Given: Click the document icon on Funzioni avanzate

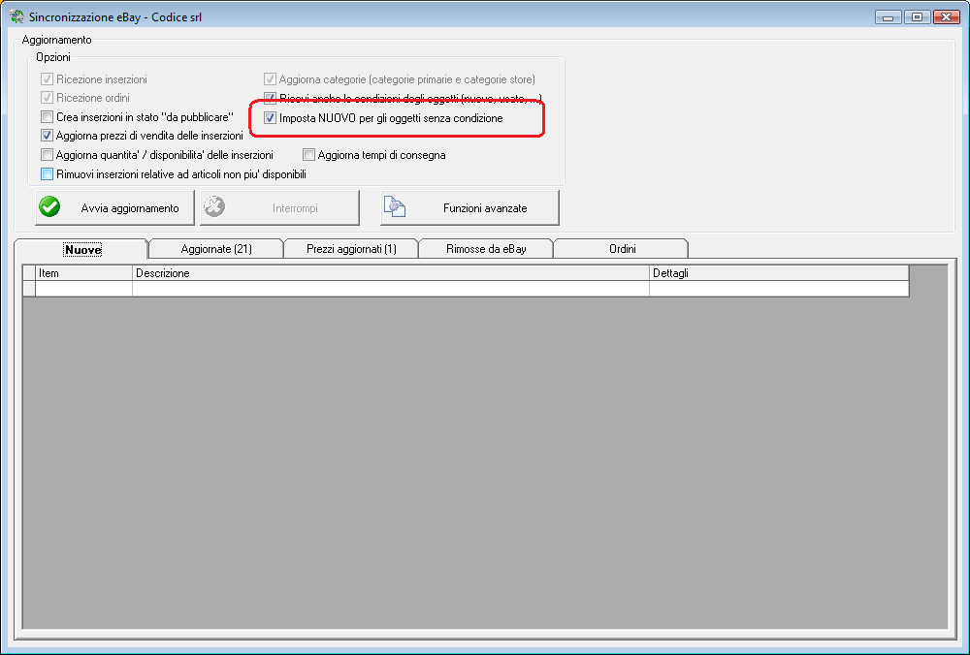Looking at the screenshot, I should [x=395, y=207].
